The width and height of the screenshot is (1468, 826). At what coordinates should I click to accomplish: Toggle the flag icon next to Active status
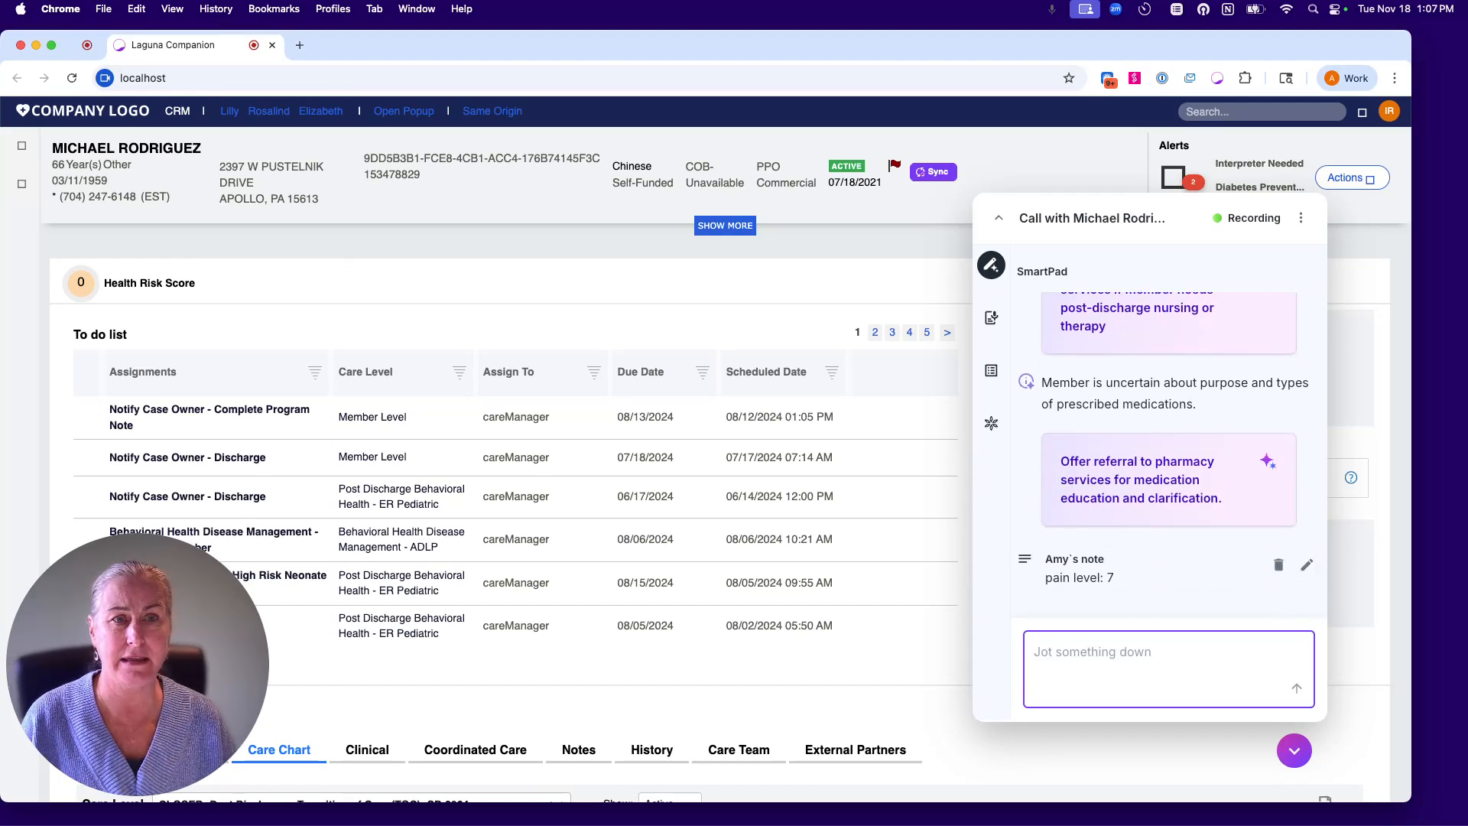[x=894, y=164]
